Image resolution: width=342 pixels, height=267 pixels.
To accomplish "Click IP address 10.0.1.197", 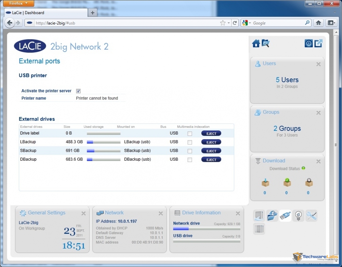I will tap(127, 221).
